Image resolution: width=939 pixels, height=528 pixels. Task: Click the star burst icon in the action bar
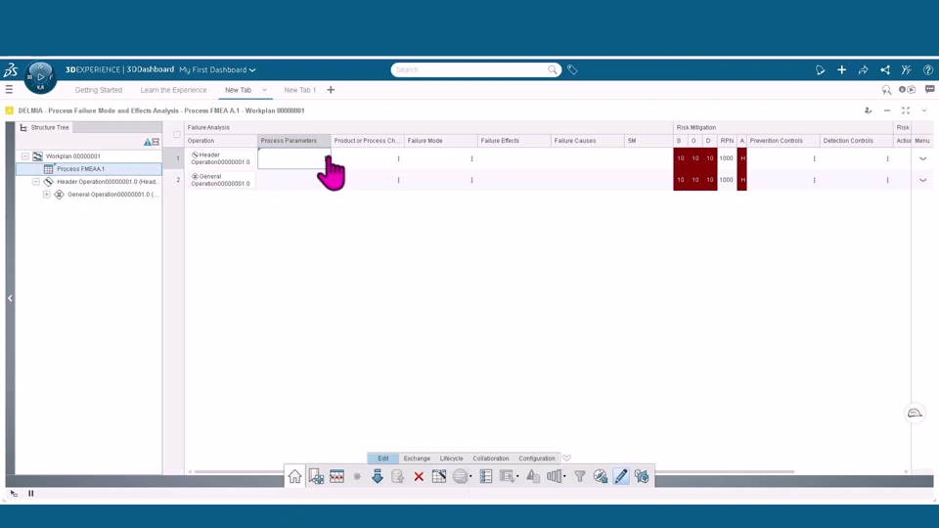pyautogui.click(x=357, y=476)
